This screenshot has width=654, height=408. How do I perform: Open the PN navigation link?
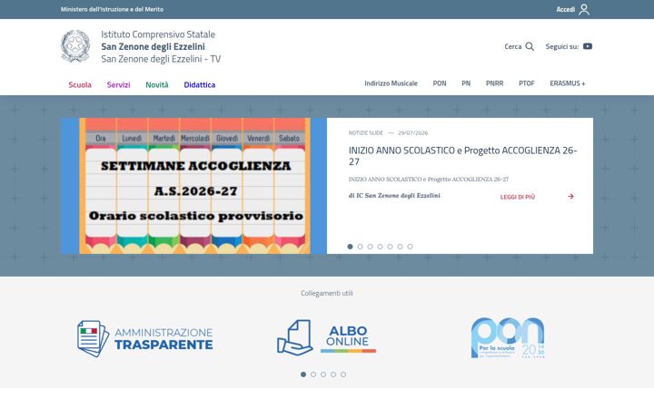click(466, 83)
